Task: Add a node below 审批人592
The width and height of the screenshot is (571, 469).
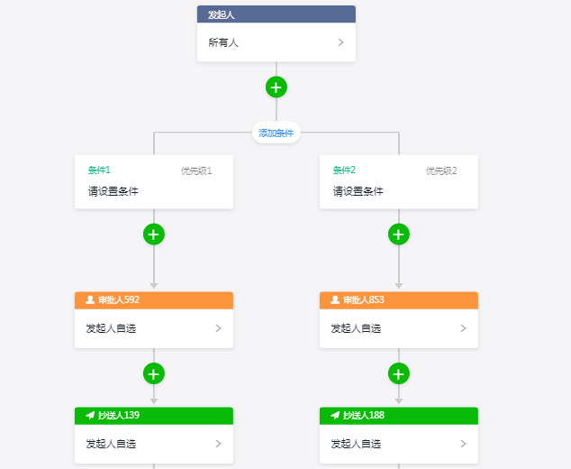Action: click(x=154, y=373)
